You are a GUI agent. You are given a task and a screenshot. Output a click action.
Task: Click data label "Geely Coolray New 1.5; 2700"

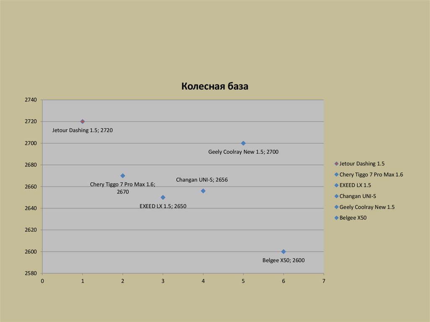pyautogui.click(x=243, y=152)
